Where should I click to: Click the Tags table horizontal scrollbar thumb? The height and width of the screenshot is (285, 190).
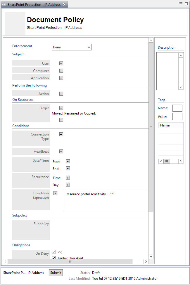click(x=167, y=161)
